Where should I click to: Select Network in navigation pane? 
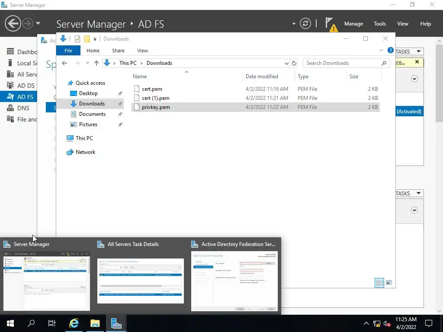85,152
